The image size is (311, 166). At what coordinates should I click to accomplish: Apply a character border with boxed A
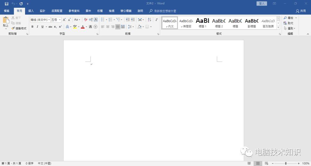[x=96, y=20]
